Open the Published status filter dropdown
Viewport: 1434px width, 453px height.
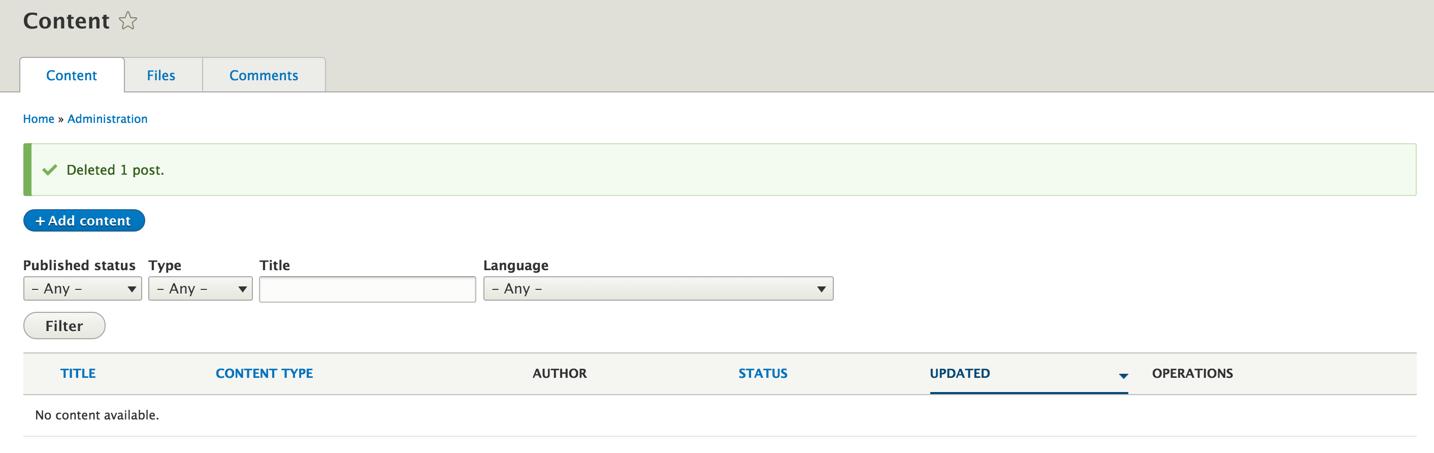tap(82, 288)
